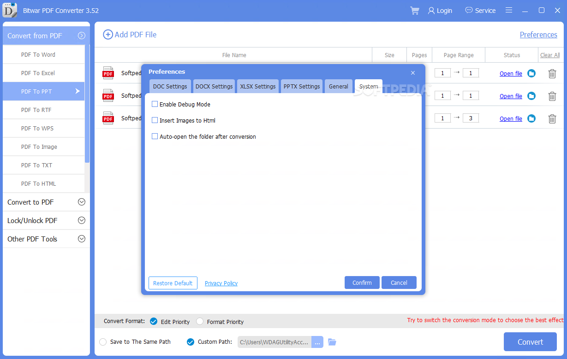567x359 pixels.
Task: Confirm the preferences
Action: coord(362,282)
